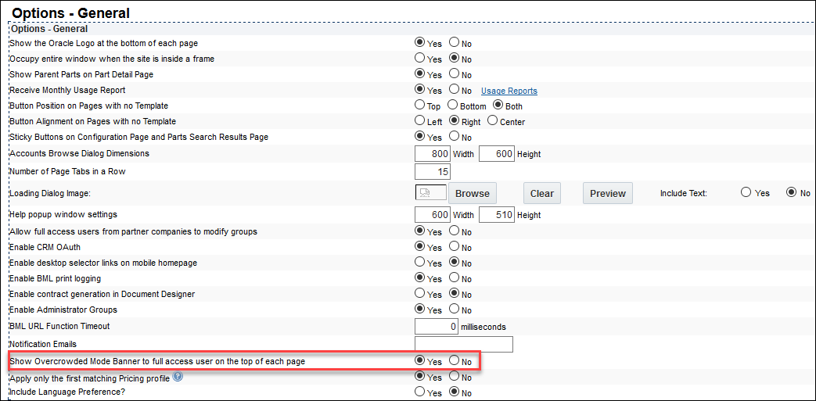
Task: Click the 'Number of Page Tabs in a Row' label
Action: point(67,171)
